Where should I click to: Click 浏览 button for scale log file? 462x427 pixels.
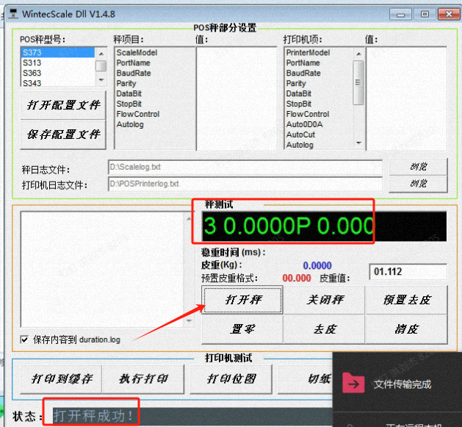pyautogui.click(x=419, y=167)
